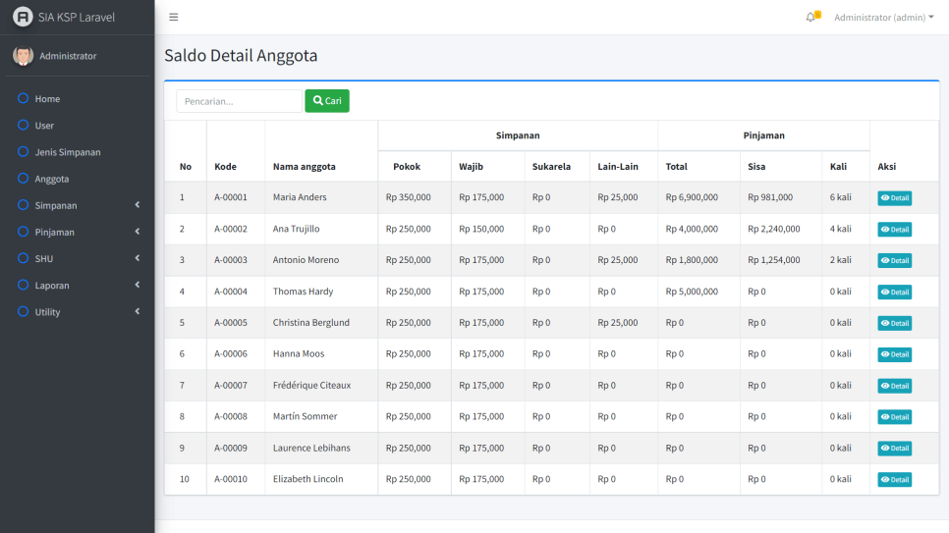Click the circle icon beside Jenis Simpanan
The height and width of the screenshot is (533, 949).
click(x=23, y=151)
